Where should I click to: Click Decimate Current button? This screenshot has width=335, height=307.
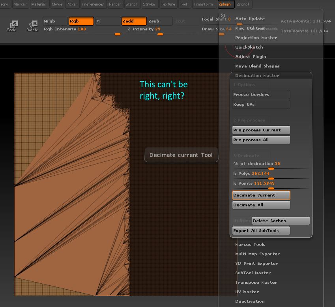261,195
